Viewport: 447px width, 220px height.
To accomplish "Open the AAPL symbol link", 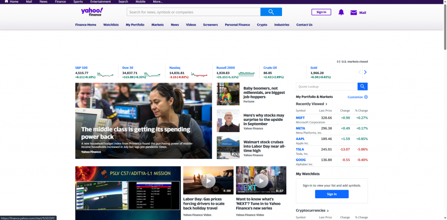I will pos(300,139).
